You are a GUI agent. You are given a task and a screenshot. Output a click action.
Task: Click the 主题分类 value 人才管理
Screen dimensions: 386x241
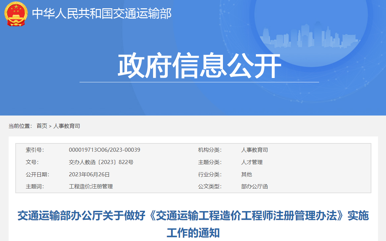pyautogui.click(x=252, y=162)
